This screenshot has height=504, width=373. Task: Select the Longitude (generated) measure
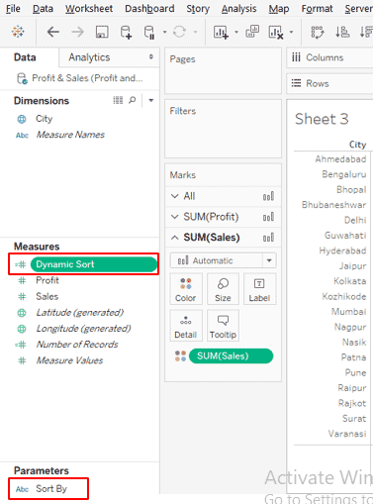[x=83, y=329]
